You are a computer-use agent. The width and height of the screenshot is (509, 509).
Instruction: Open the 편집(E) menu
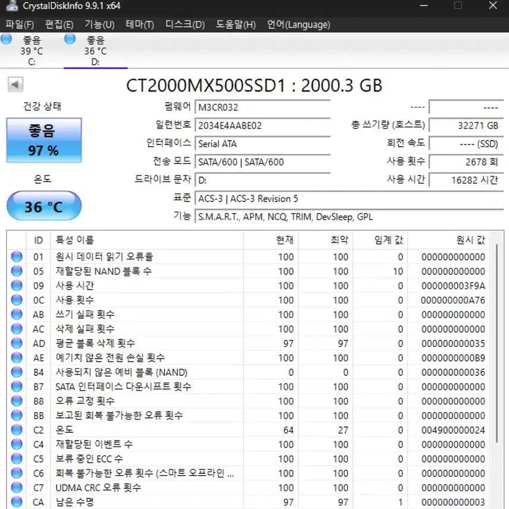coord(59,24)
